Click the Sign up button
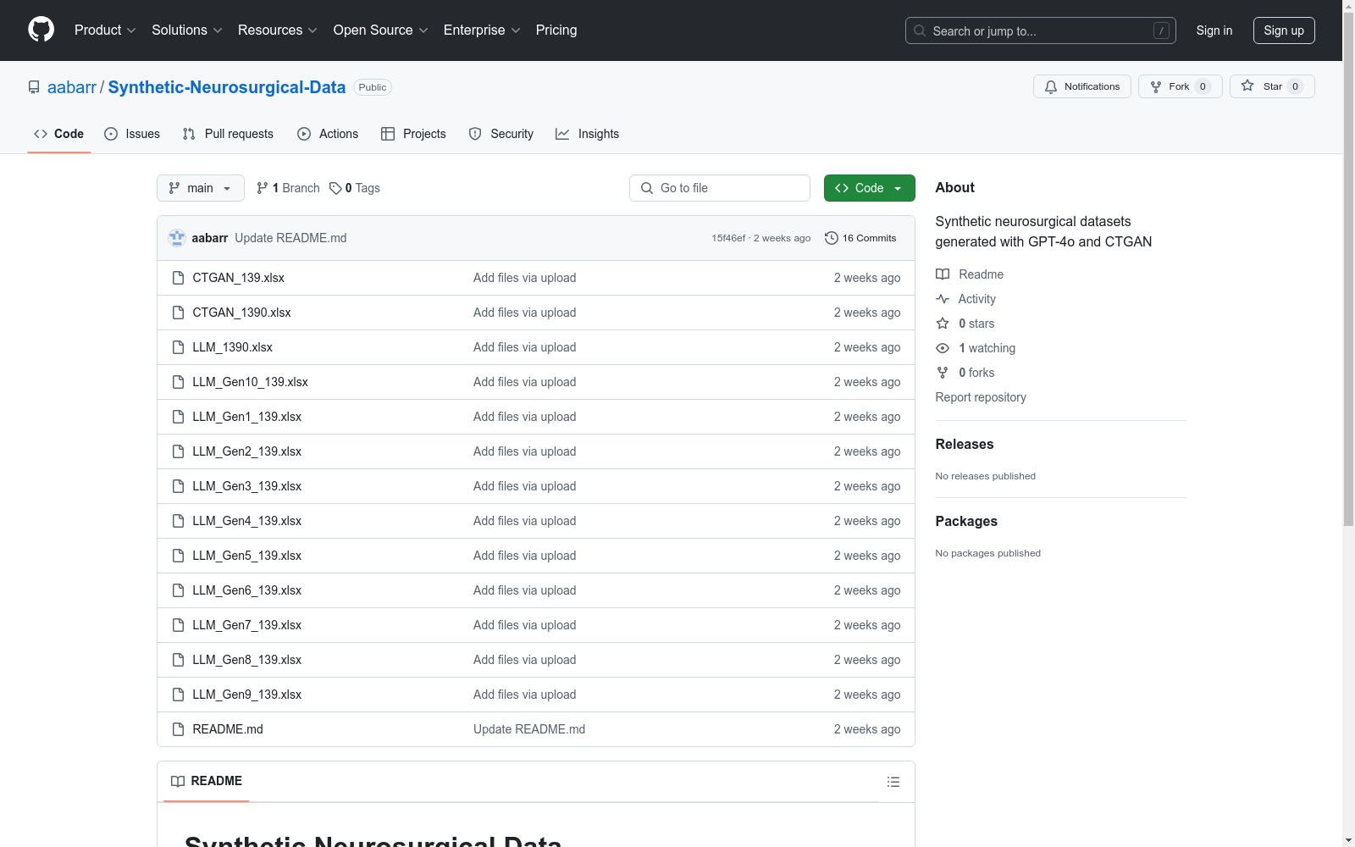The height and width of the screenshot is (847, 1355). (1284, 30)
